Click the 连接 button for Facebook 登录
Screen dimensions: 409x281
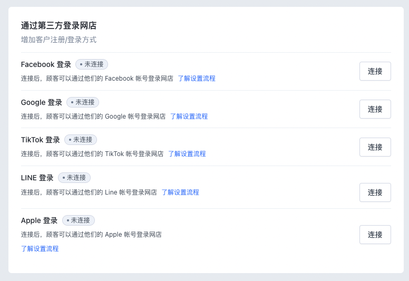click(x=375, y=71)
